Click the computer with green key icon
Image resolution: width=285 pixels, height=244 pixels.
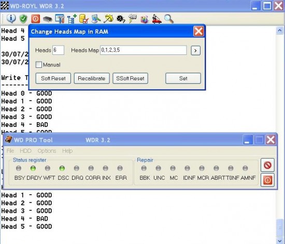click(x=96, y=19)
